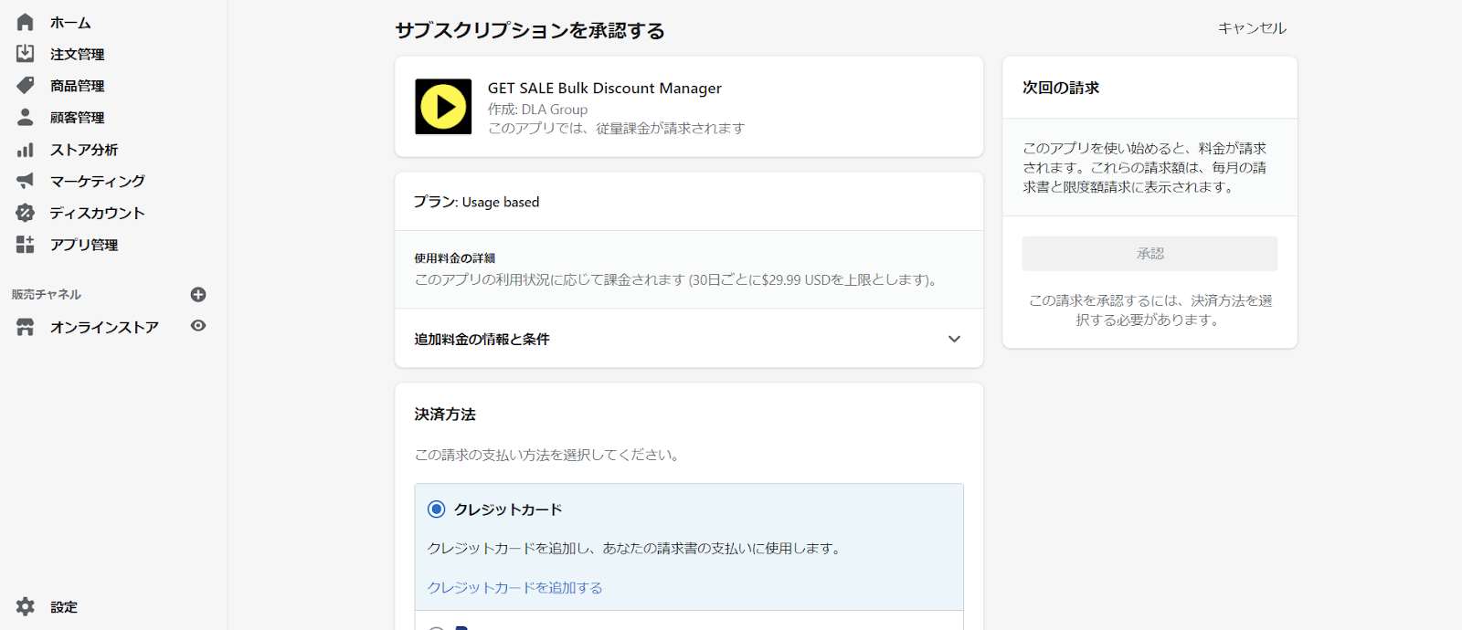Click GET SALE Bulk Discount Manager title
The image size is (1462, 630).
604,88
